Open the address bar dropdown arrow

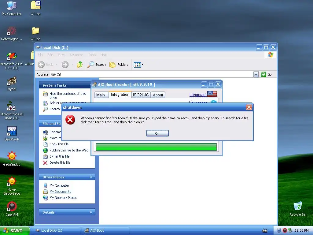point(256,74)
